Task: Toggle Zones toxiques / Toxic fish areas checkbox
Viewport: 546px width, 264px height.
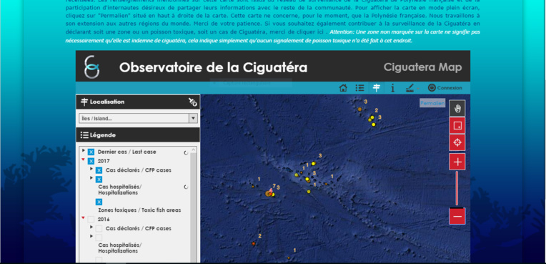Action: click(99, 202)
